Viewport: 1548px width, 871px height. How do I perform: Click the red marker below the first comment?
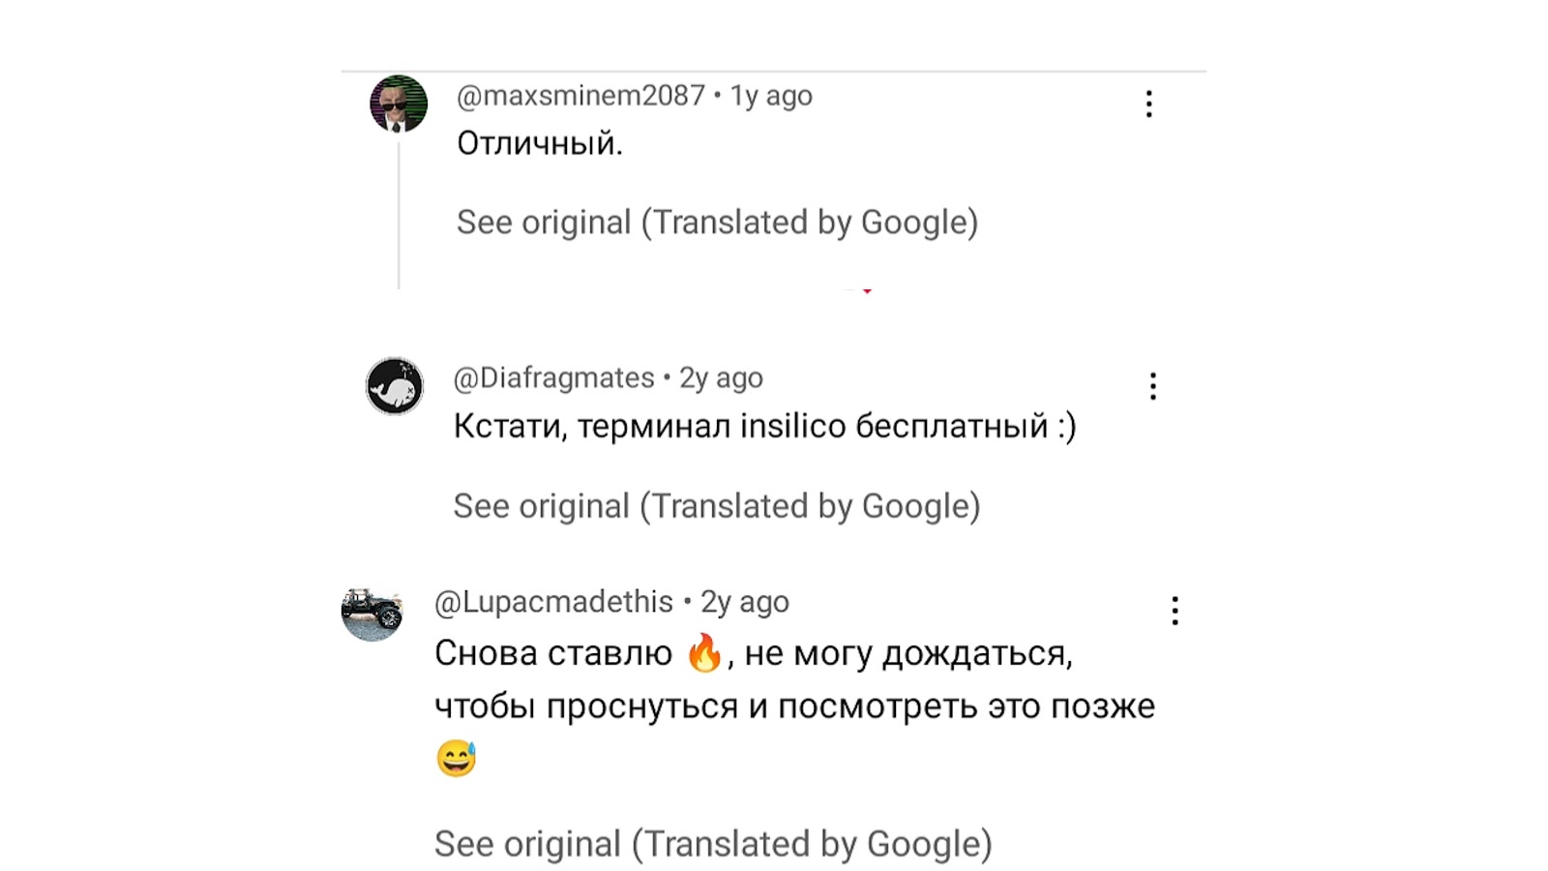pos(869,288)
